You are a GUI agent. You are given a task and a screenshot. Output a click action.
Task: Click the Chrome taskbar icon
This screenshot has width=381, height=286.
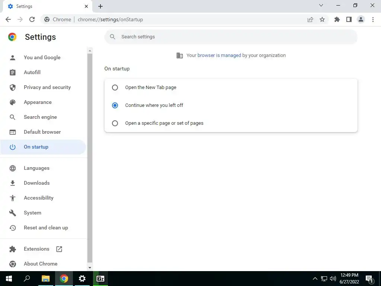(x=64, y=279)
